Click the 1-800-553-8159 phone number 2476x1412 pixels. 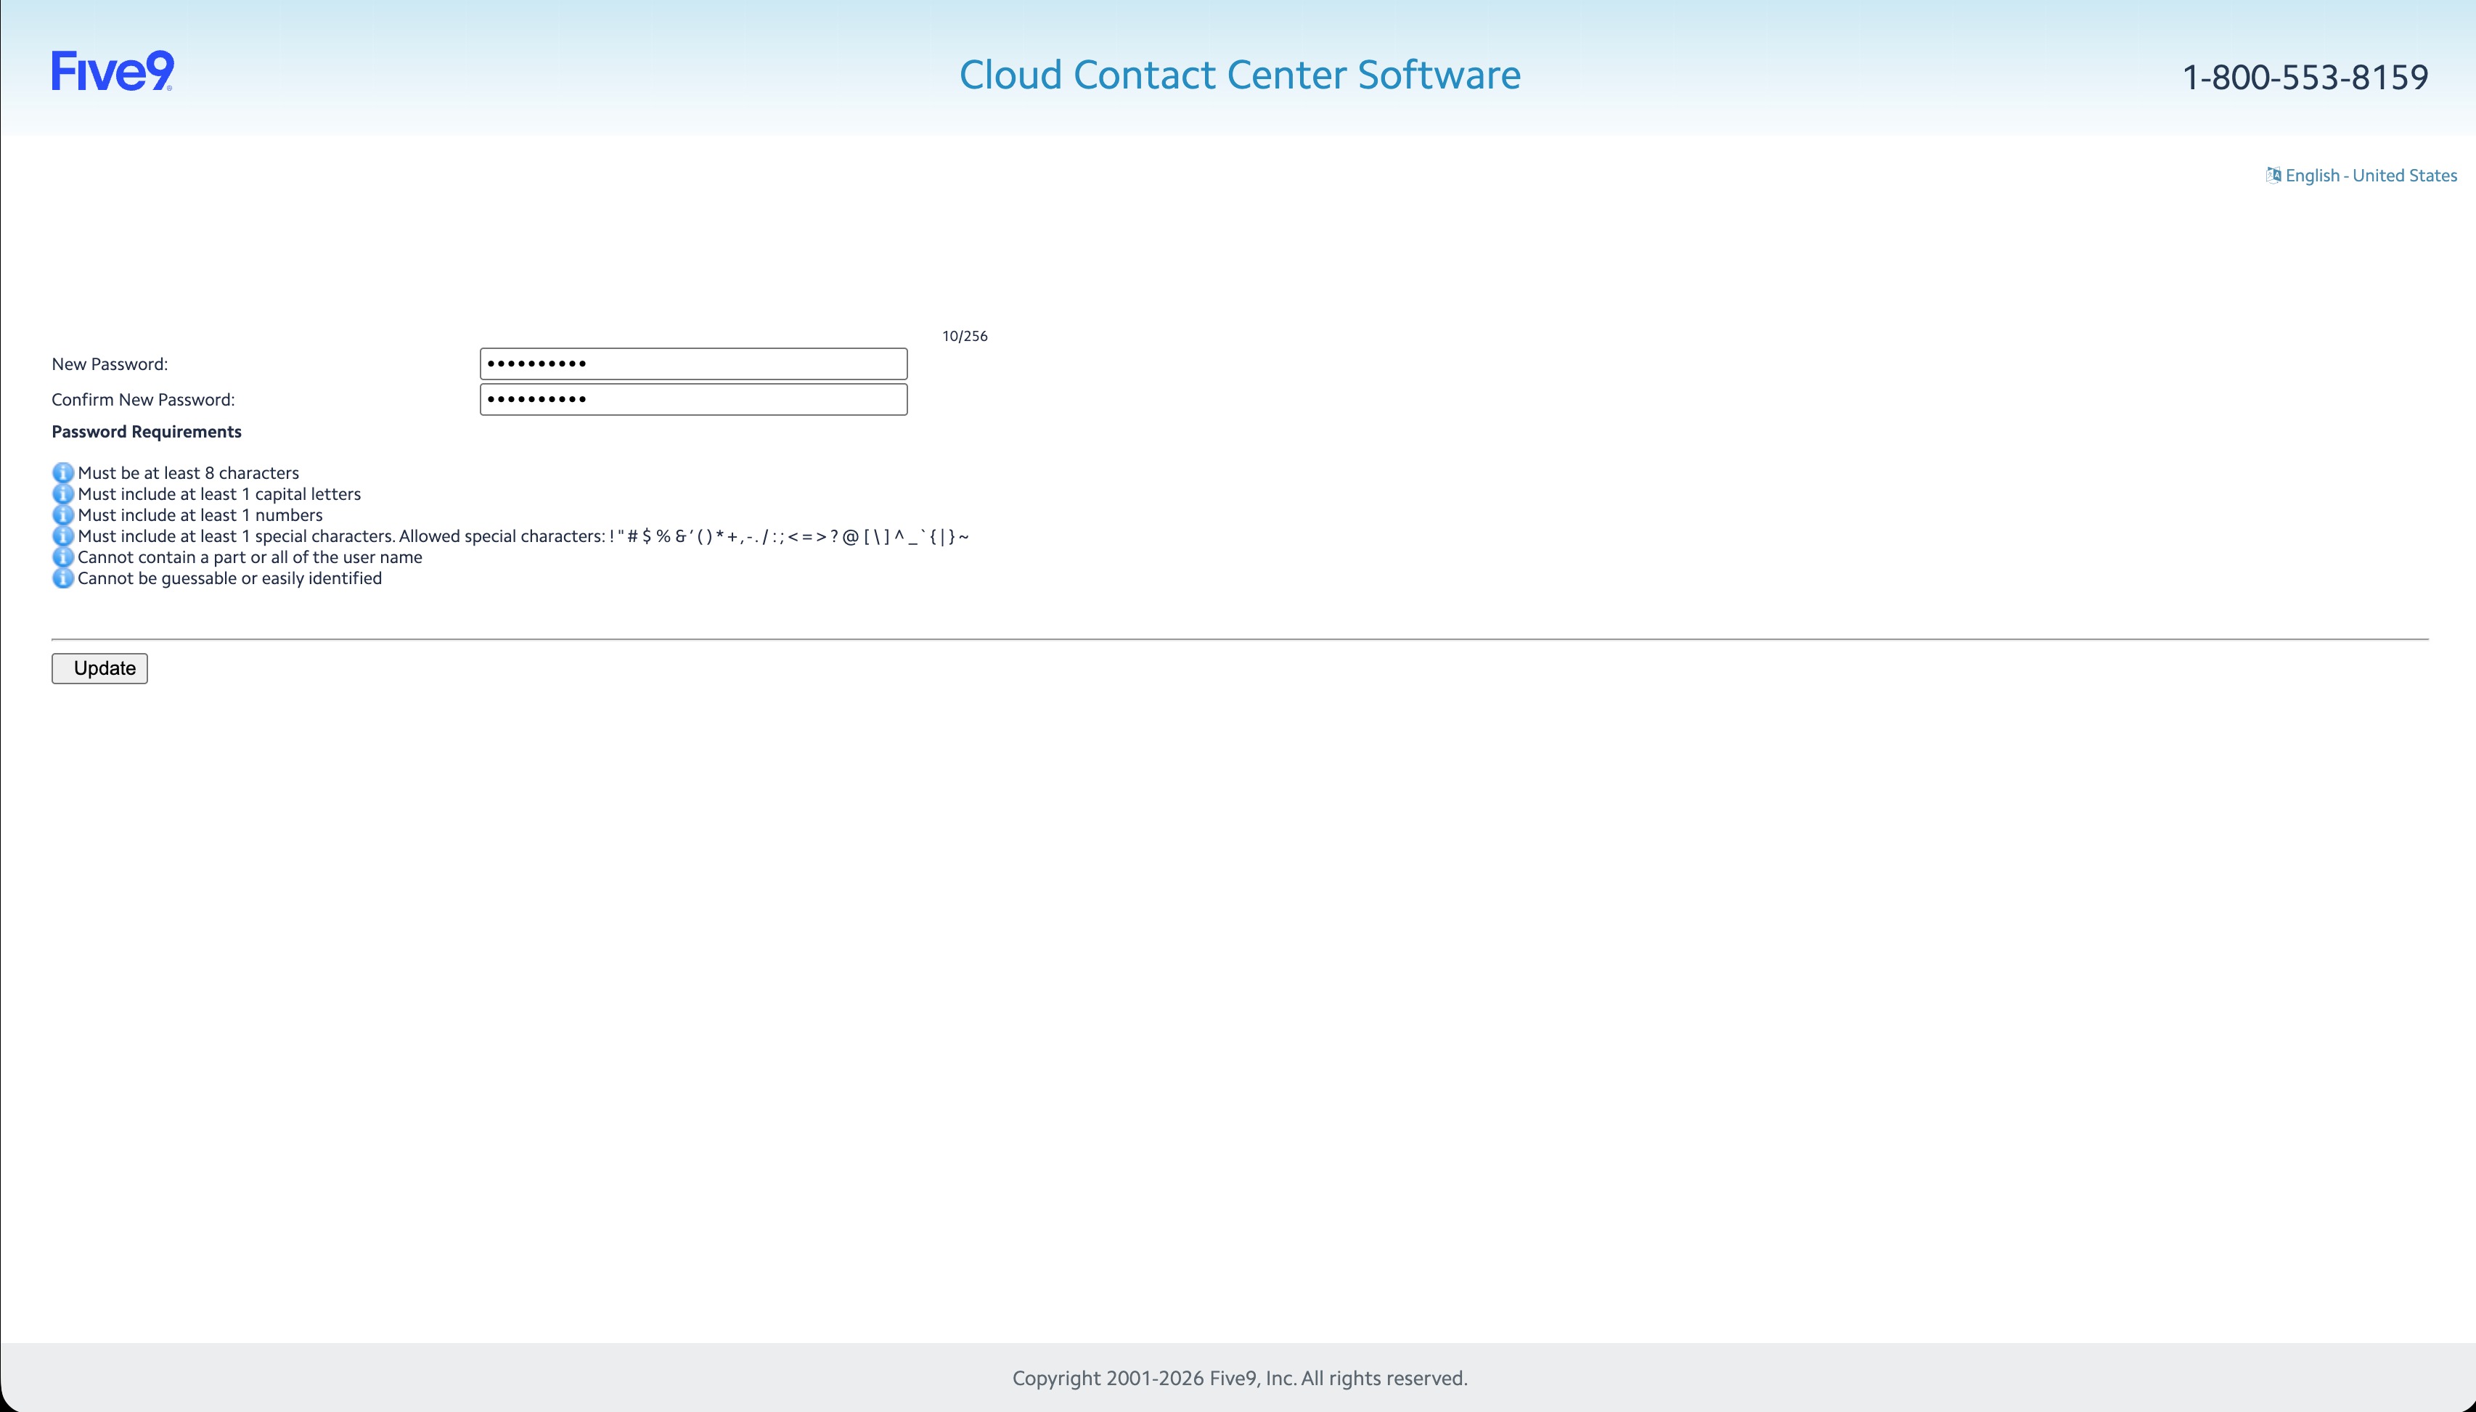coord(2305,78)
